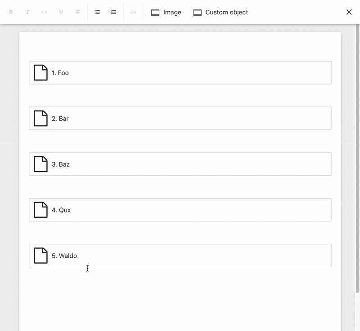
Task: Insert a Custom object block
Action: pos(220,12)
